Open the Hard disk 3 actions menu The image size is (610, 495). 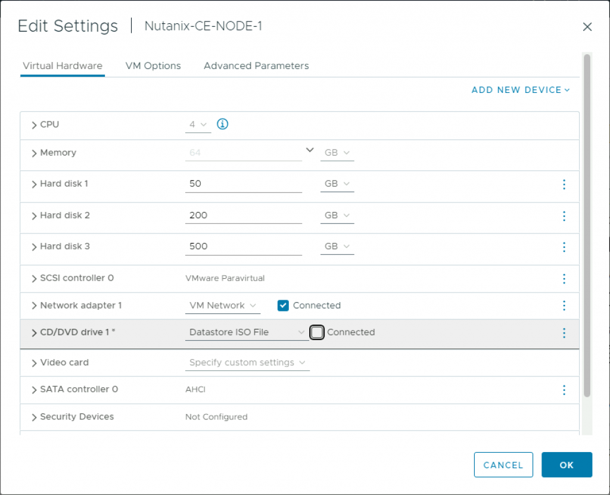tap(564, 248)
